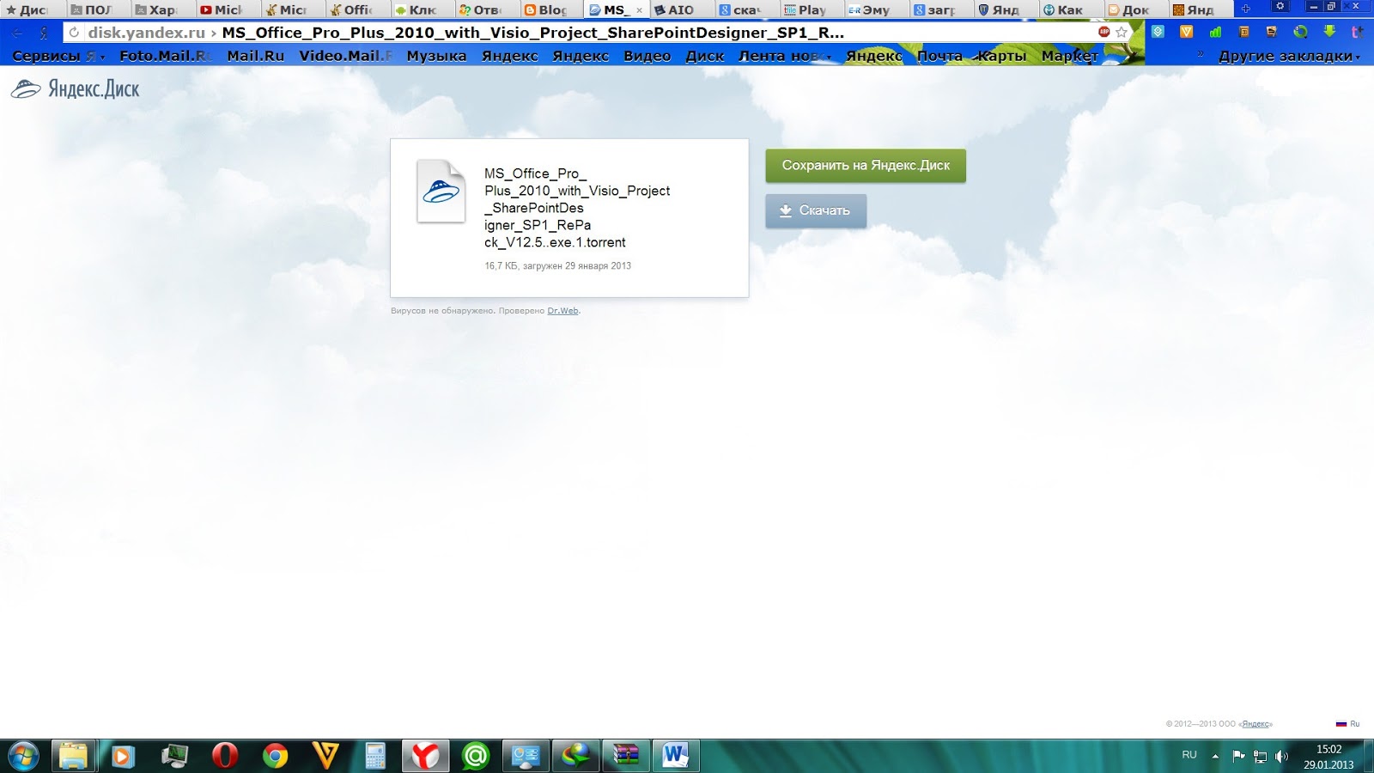The image size is (1374, 773).
Task: Show hidden bookmarks with chevron
Action: tap(1201, 55)
